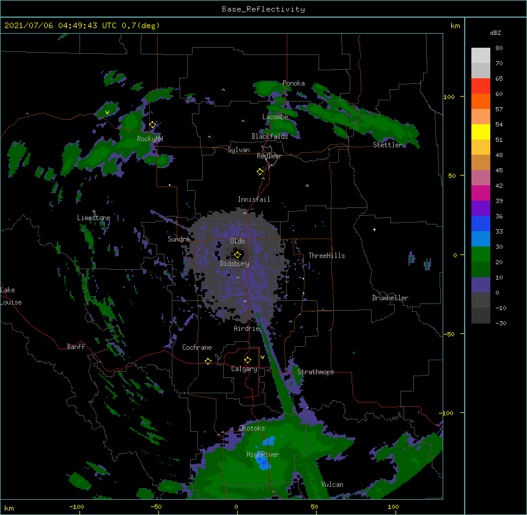The height and width of the screenshot is (515, 527).
Task: Click the 100 tick on bottom axis
Action: point(393,506)
